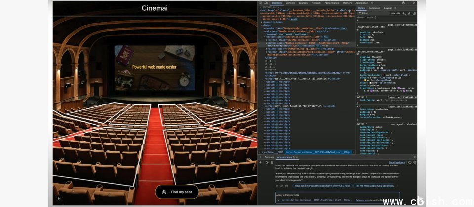Focus the Styles Filter input field
474x207 pixels.
(373, 13)
